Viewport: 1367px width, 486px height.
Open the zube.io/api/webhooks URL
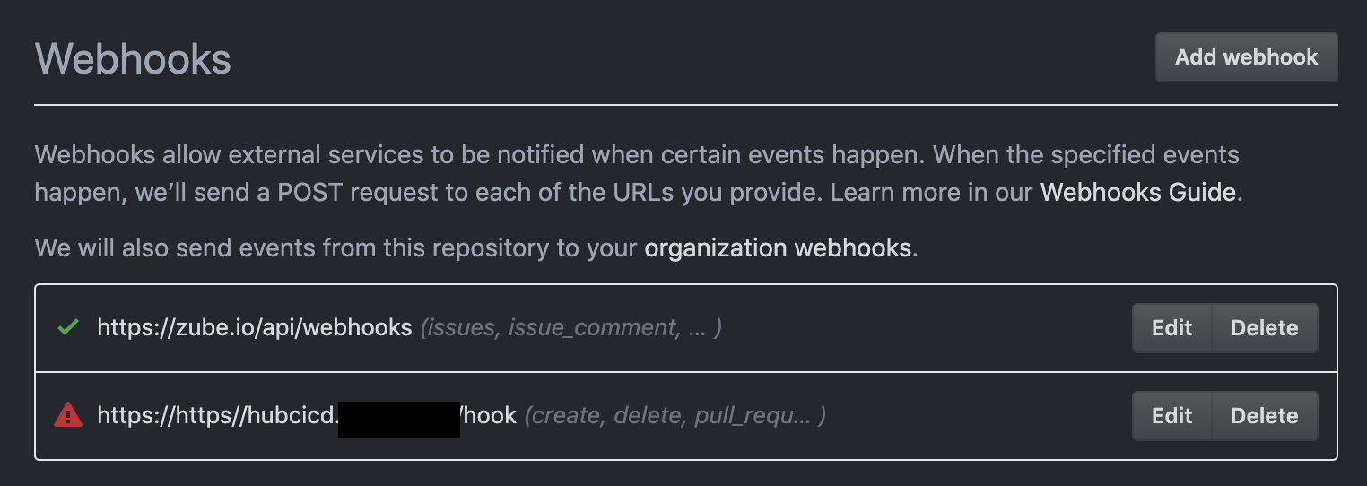[255, 328]
